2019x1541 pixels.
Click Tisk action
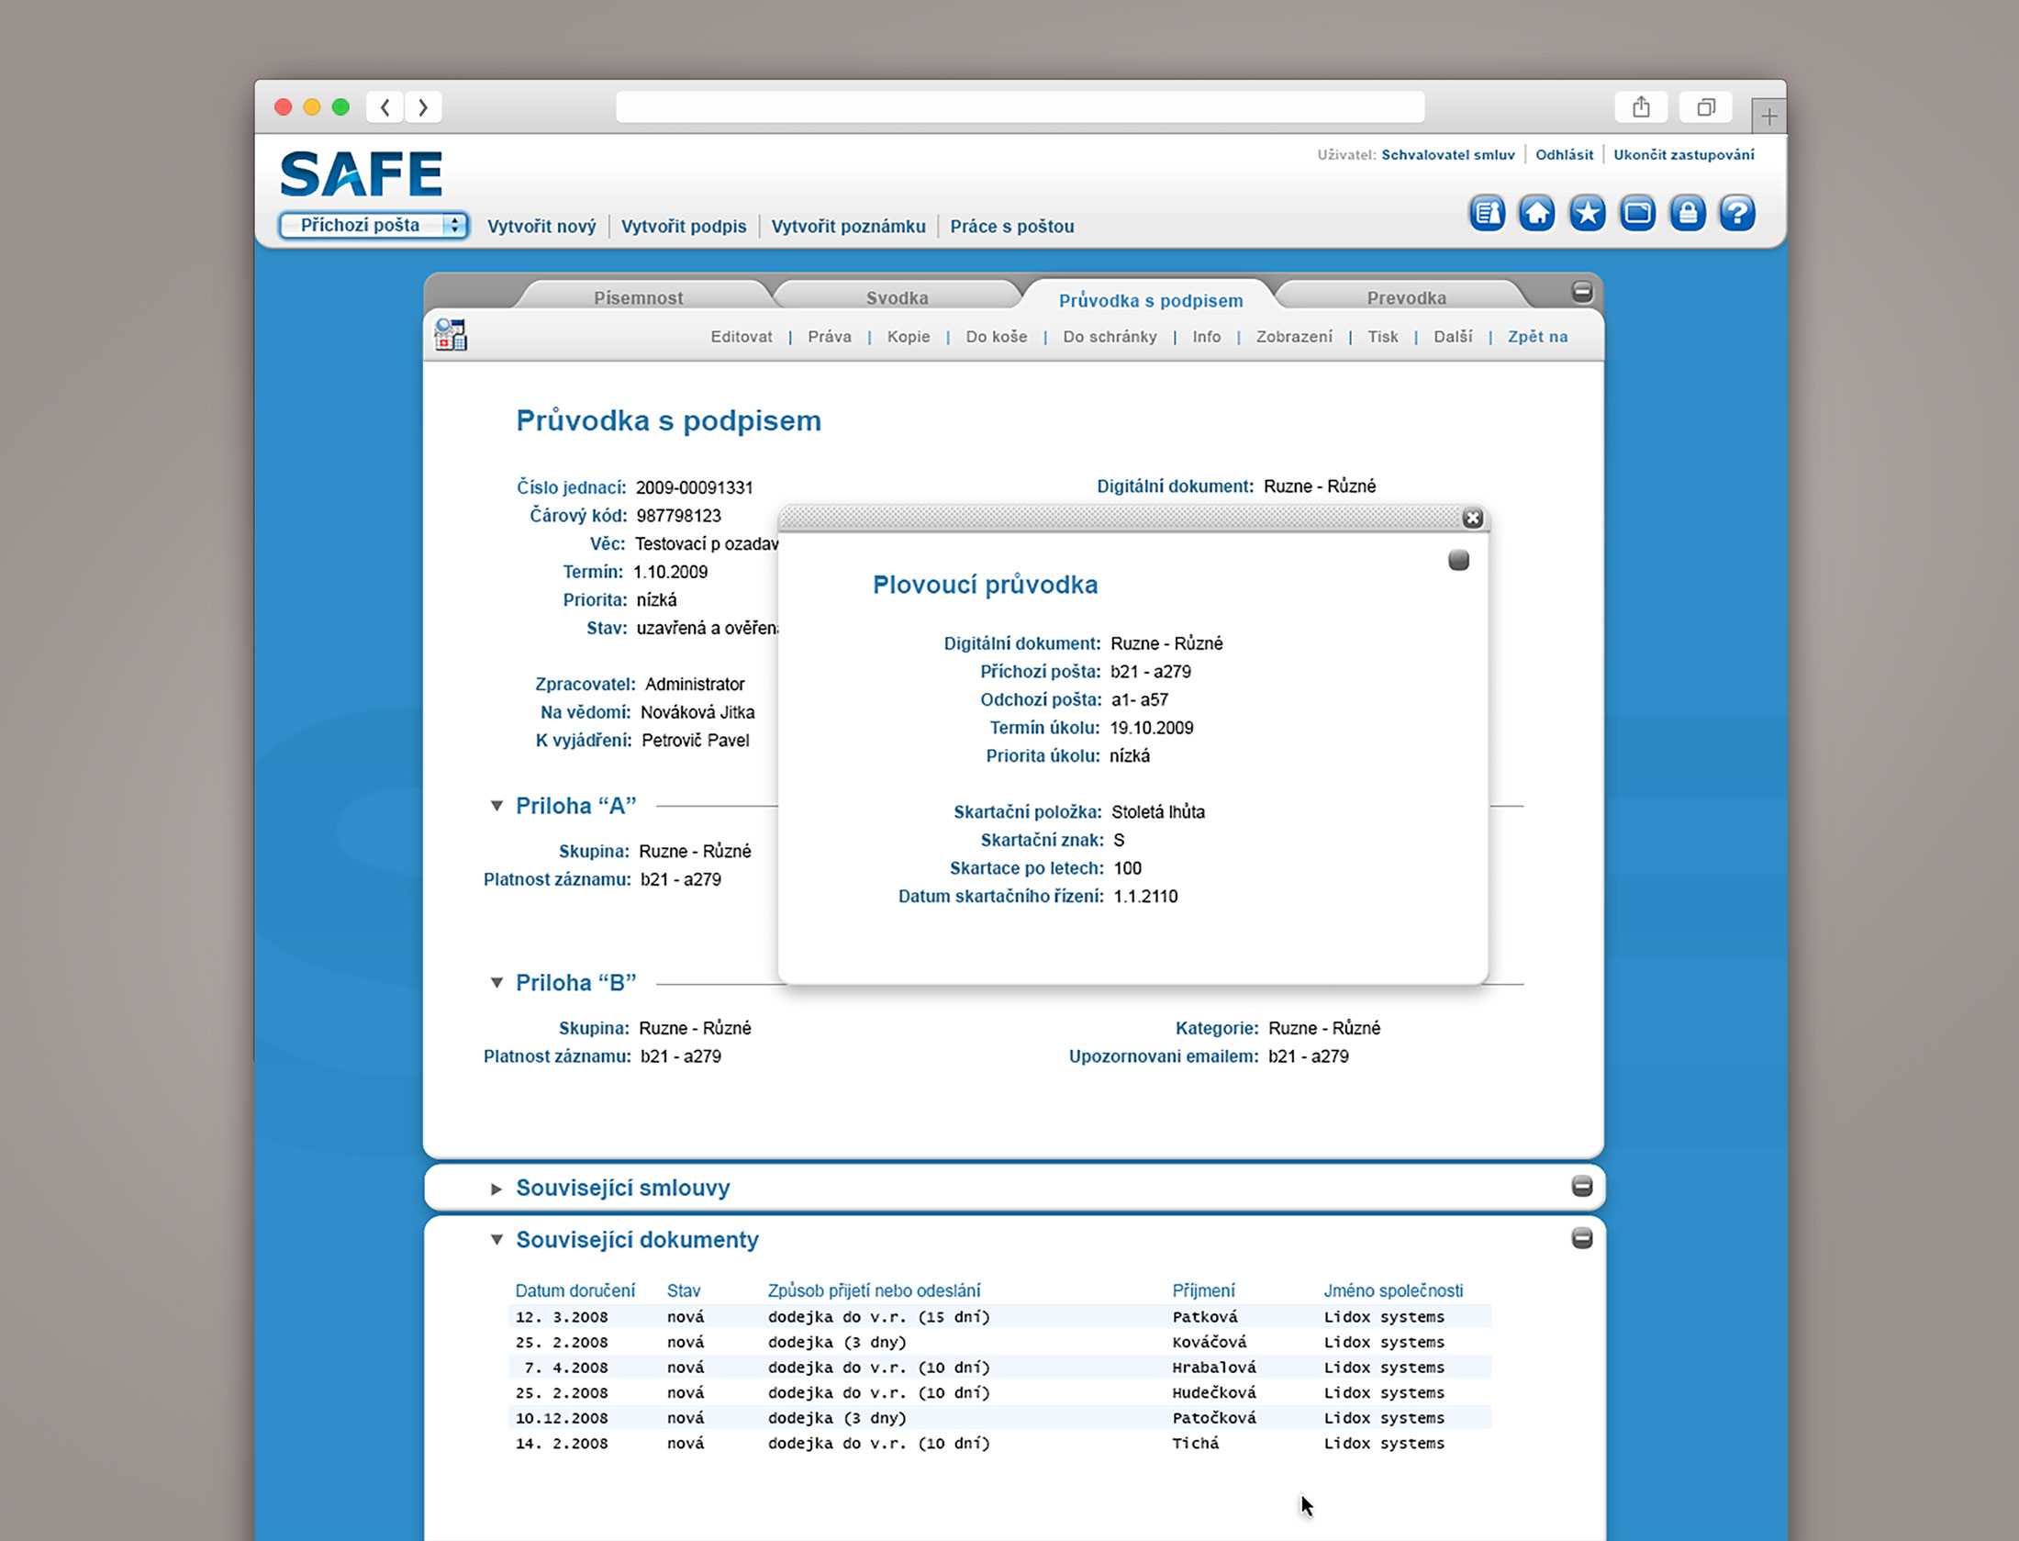pyautogui.click(x=1383, y=337)
